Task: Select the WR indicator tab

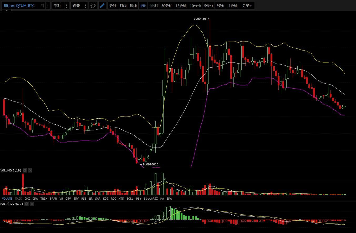Action: tap(91, 199)
